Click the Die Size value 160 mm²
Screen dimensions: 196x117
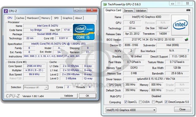tap(163, 28)
